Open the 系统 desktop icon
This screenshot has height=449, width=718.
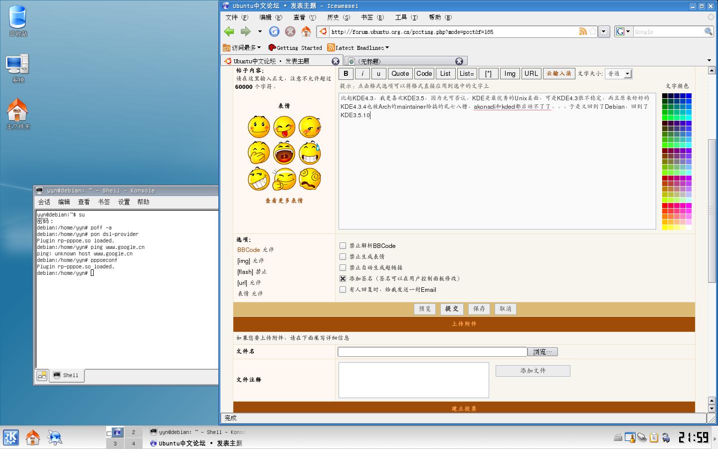18,68
